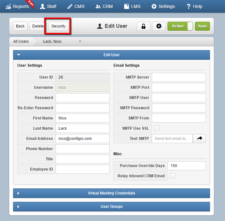
Task: Click the Purchase Override Days field
Action: tap(187, 166)
